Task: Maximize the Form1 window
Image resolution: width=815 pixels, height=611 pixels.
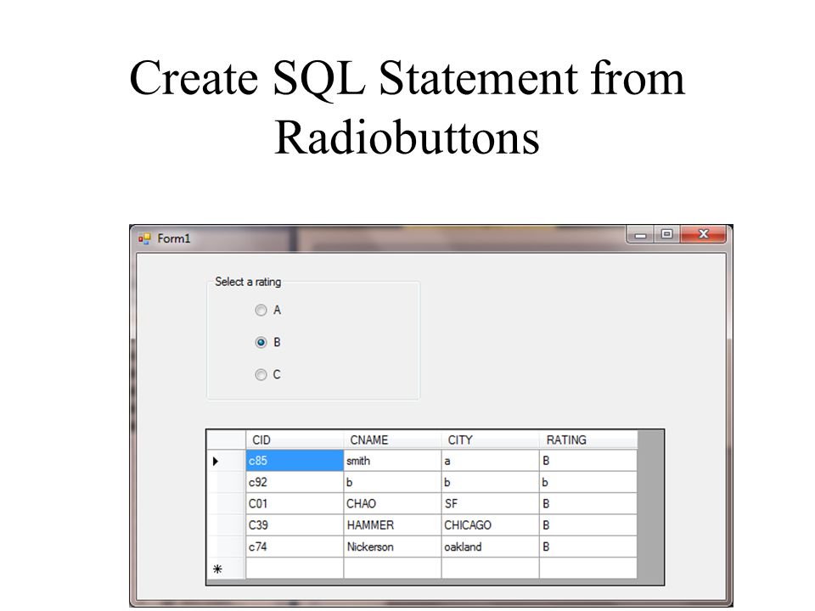Action: point(666,235)
